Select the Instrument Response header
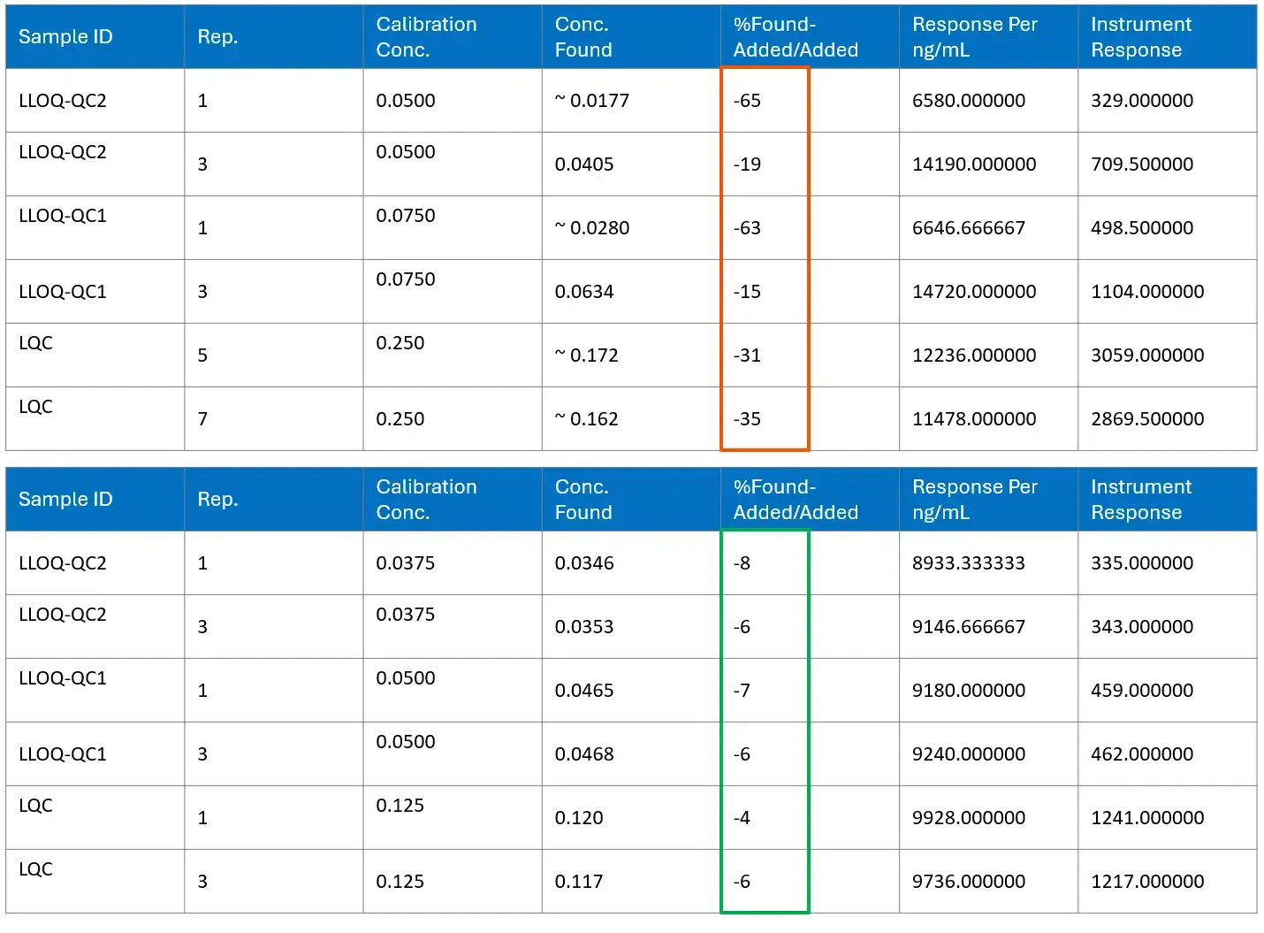 pos(1142,36)
